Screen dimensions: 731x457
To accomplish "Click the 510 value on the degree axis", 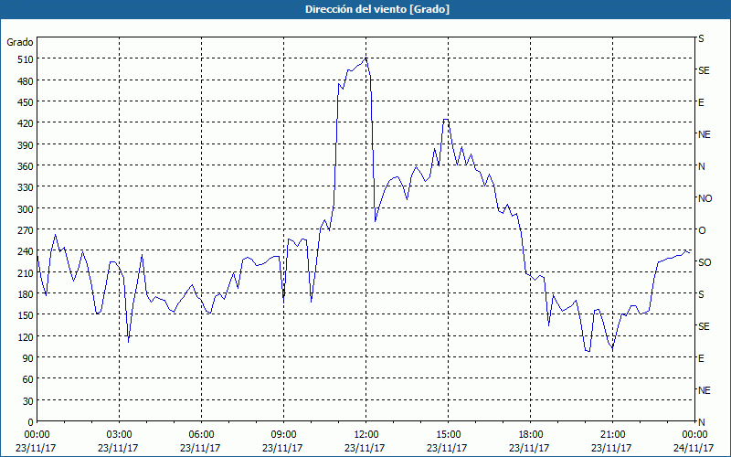I will click(x=26, y=59).
